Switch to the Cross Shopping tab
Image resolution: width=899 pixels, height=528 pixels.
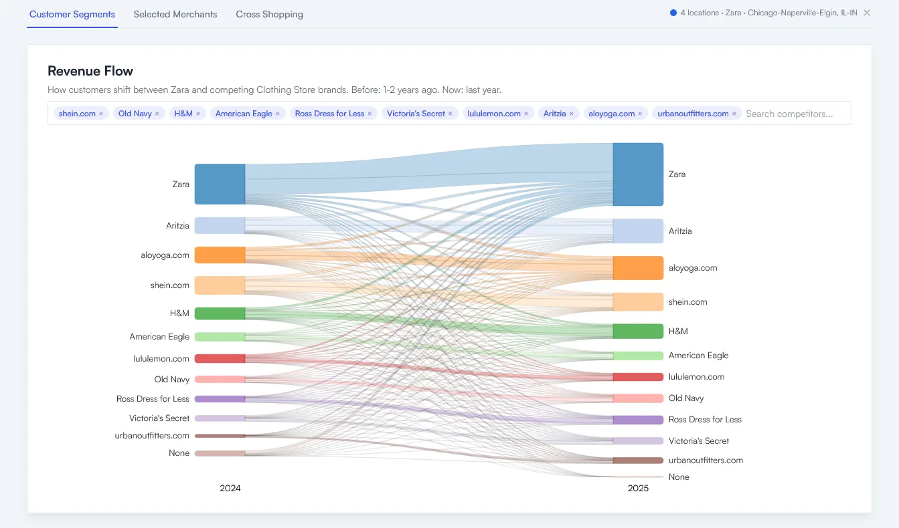pyautogui.click(x=269, y=14)
